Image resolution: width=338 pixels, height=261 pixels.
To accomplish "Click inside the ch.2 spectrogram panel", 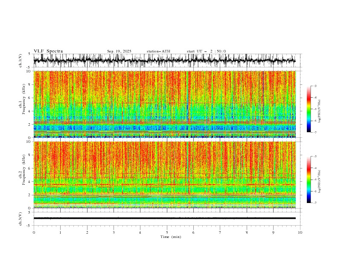I will (x=164, y=175).
